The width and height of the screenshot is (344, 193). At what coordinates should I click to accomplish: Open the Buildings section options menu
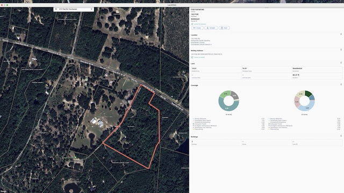[341, 136]
